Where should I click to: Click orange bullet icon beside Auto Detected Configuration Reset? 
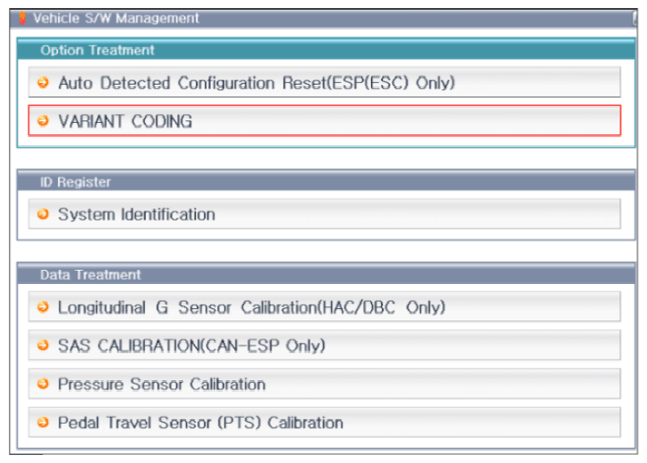pos(43,83)
